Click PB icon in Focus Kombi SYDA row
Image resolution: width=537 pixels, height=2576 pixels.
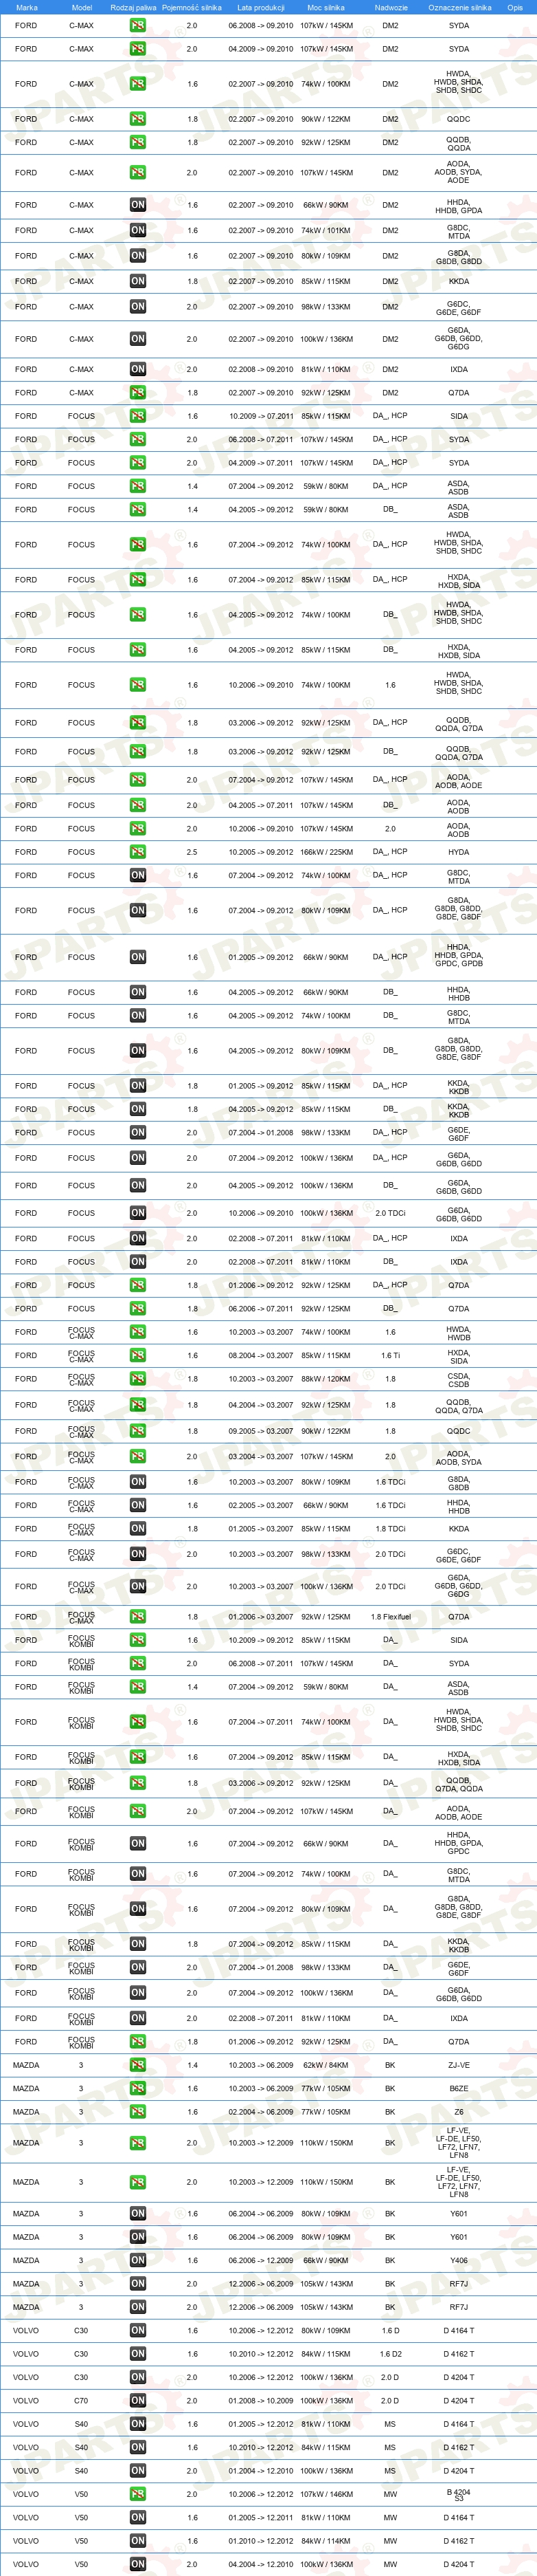click(138, 1664)
